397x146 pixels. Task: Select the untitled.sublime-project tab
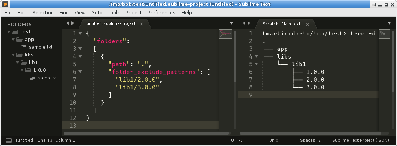(111, 23)
